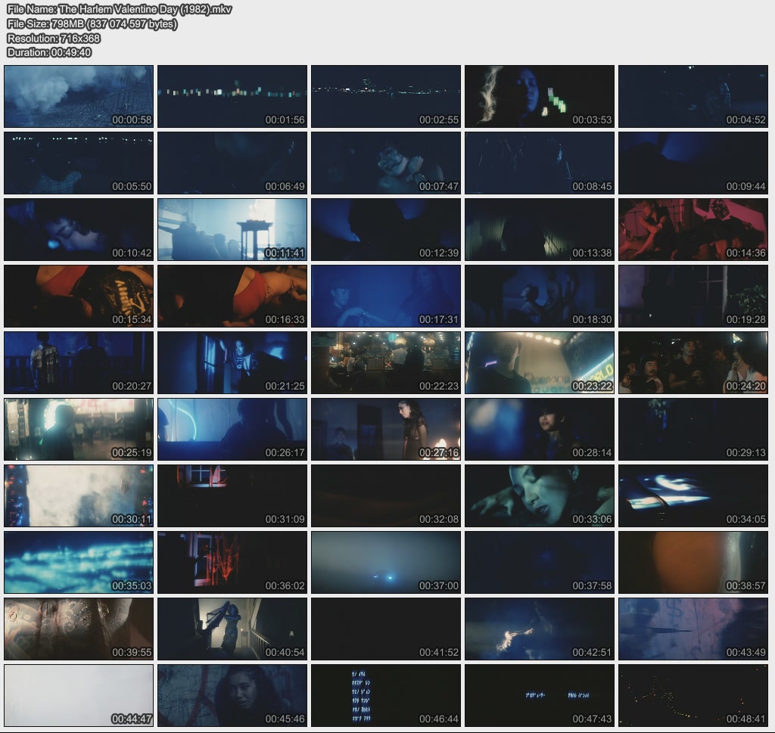Screen dimensions: 775x733
Task: Click the File Size 798MB text
Action: point(92,23)
